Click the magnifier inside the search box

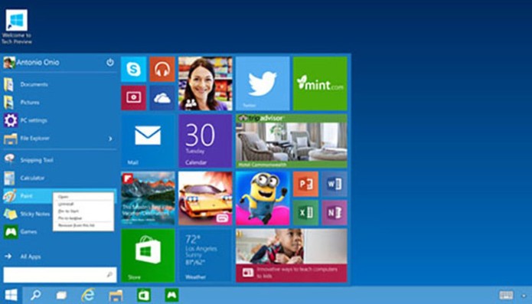pos(109,274)
